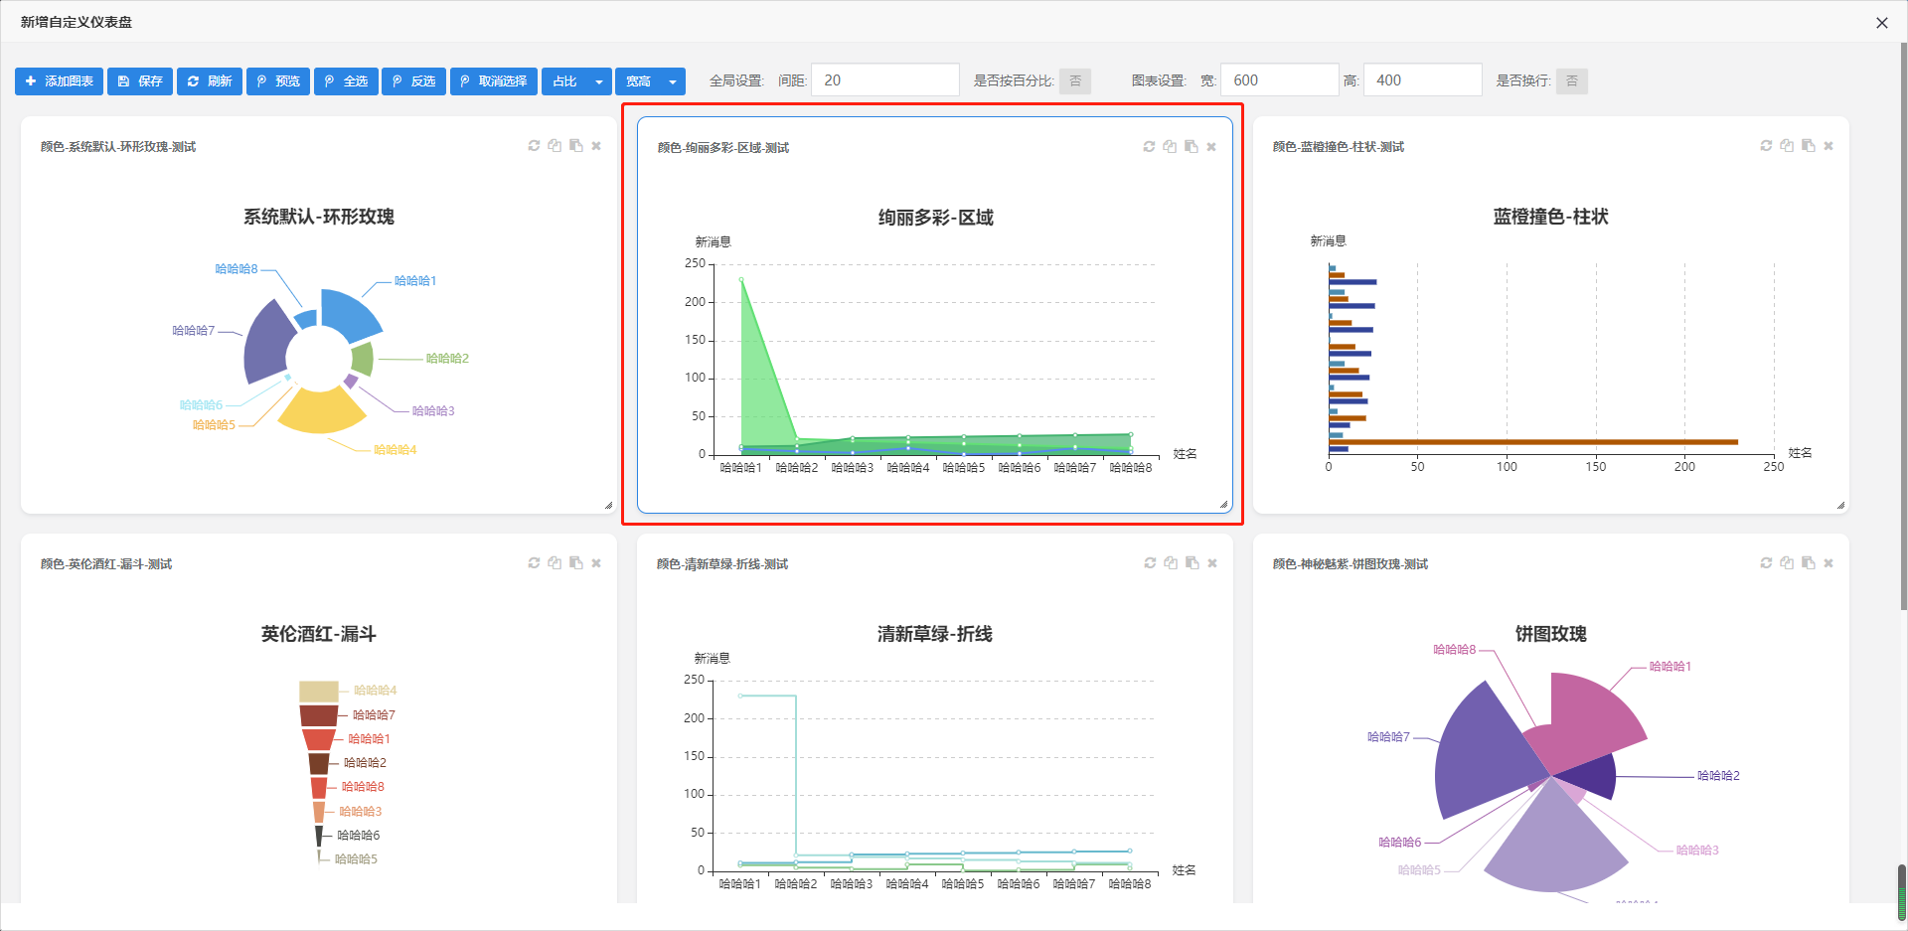Expand the 宽高 dropdown arrow
The width and height of the screenshot is (1908, 931).
(x=673, y=81)
